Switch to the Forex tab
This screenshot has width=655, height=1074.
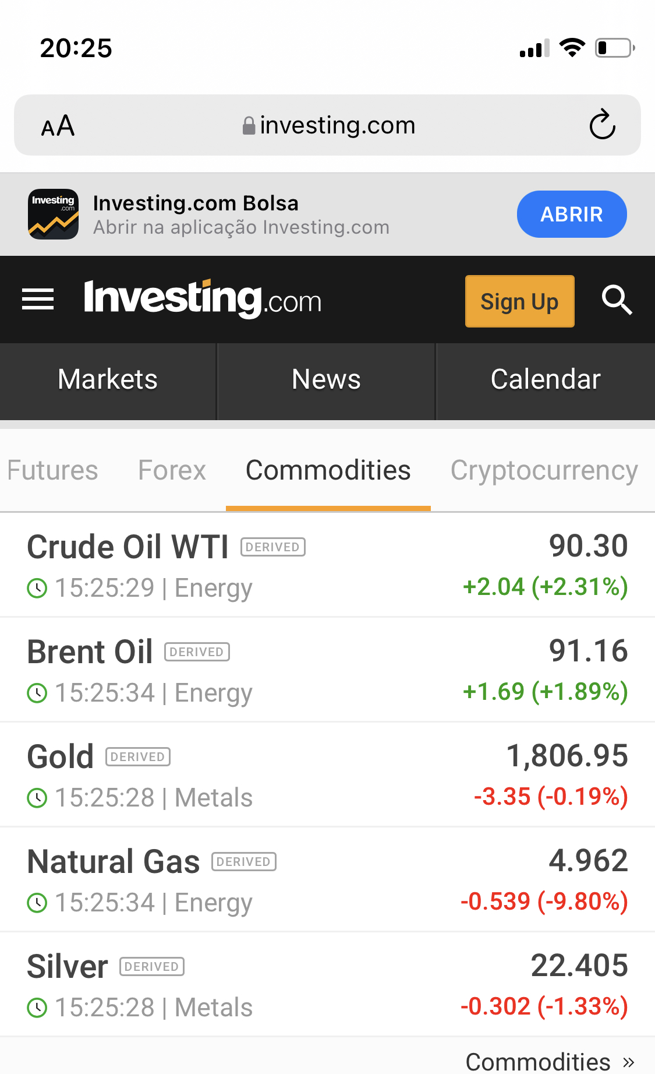pyautogui.click(x=172, y=470)
